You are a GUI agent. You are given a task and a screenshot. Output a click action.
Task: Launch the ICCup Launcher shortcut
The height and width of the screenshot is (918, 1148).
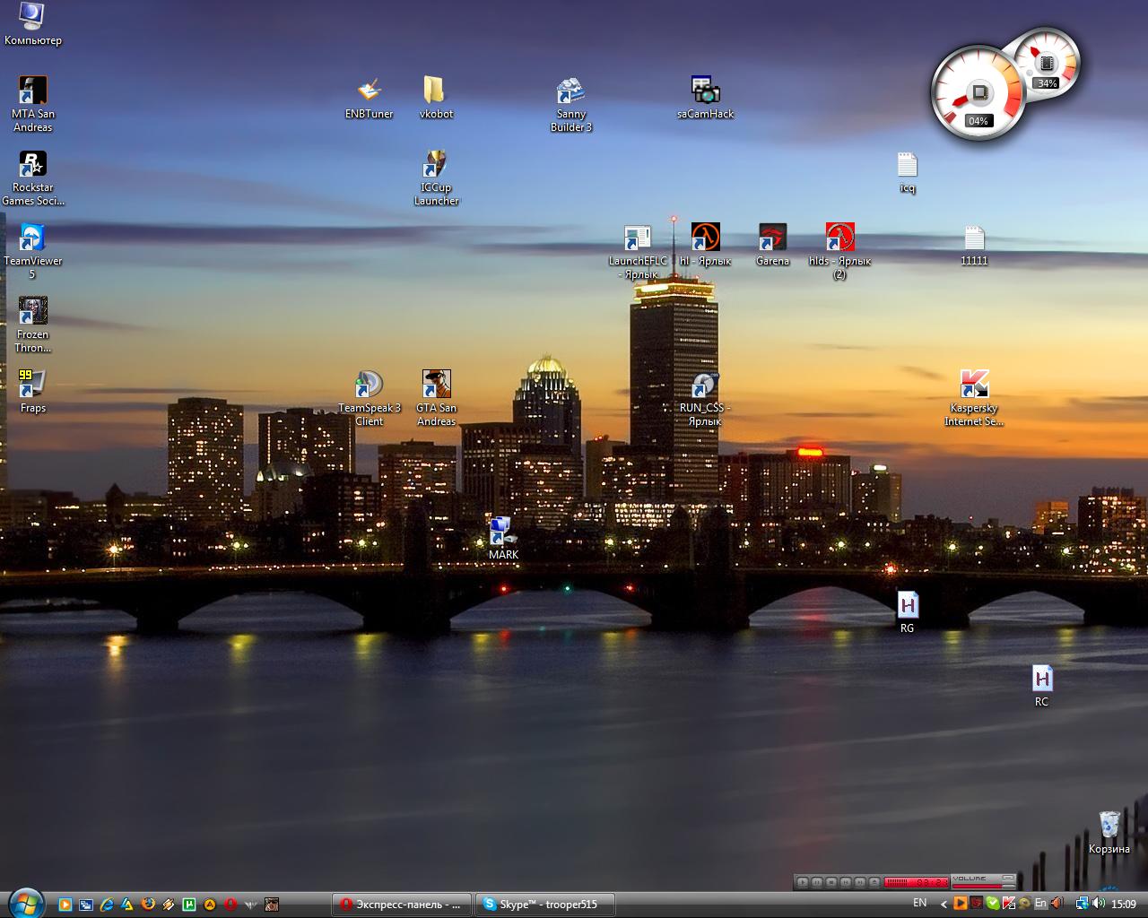coord(436,165)
